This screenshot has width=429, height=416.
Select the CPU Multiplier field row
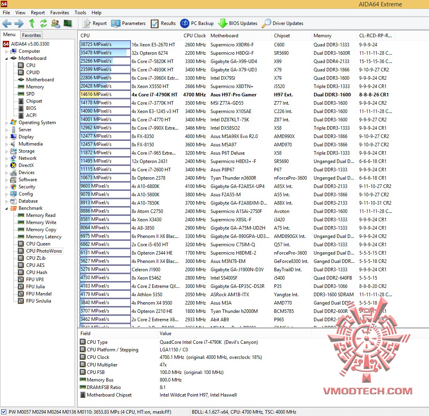pos(195,365)
